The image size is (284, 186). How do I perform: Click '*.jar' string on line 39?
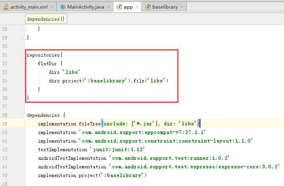click(x=144, y=124)
